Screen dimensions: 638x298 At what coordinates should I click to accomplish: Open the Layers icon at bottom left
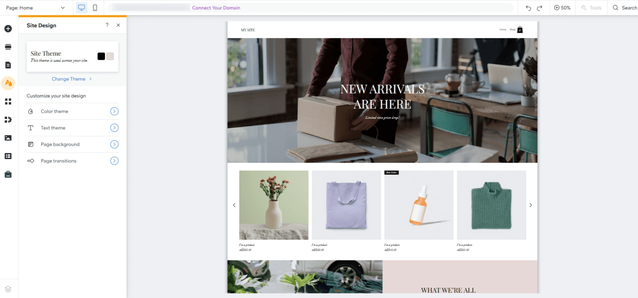click(x=8, y=289)
